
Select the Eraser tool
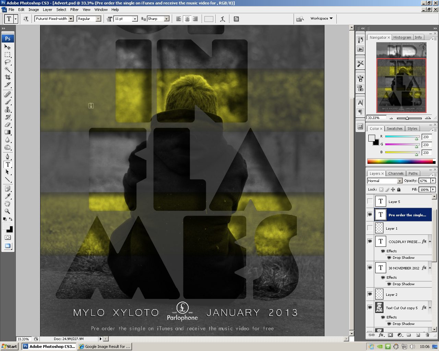[8, 125]
